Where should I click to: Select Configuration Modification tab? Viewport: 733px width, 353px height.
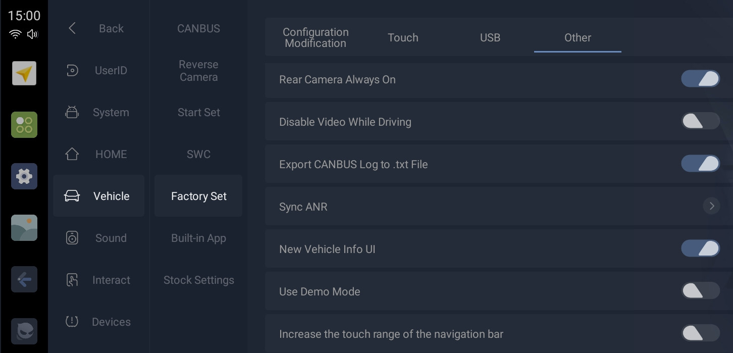316,37
